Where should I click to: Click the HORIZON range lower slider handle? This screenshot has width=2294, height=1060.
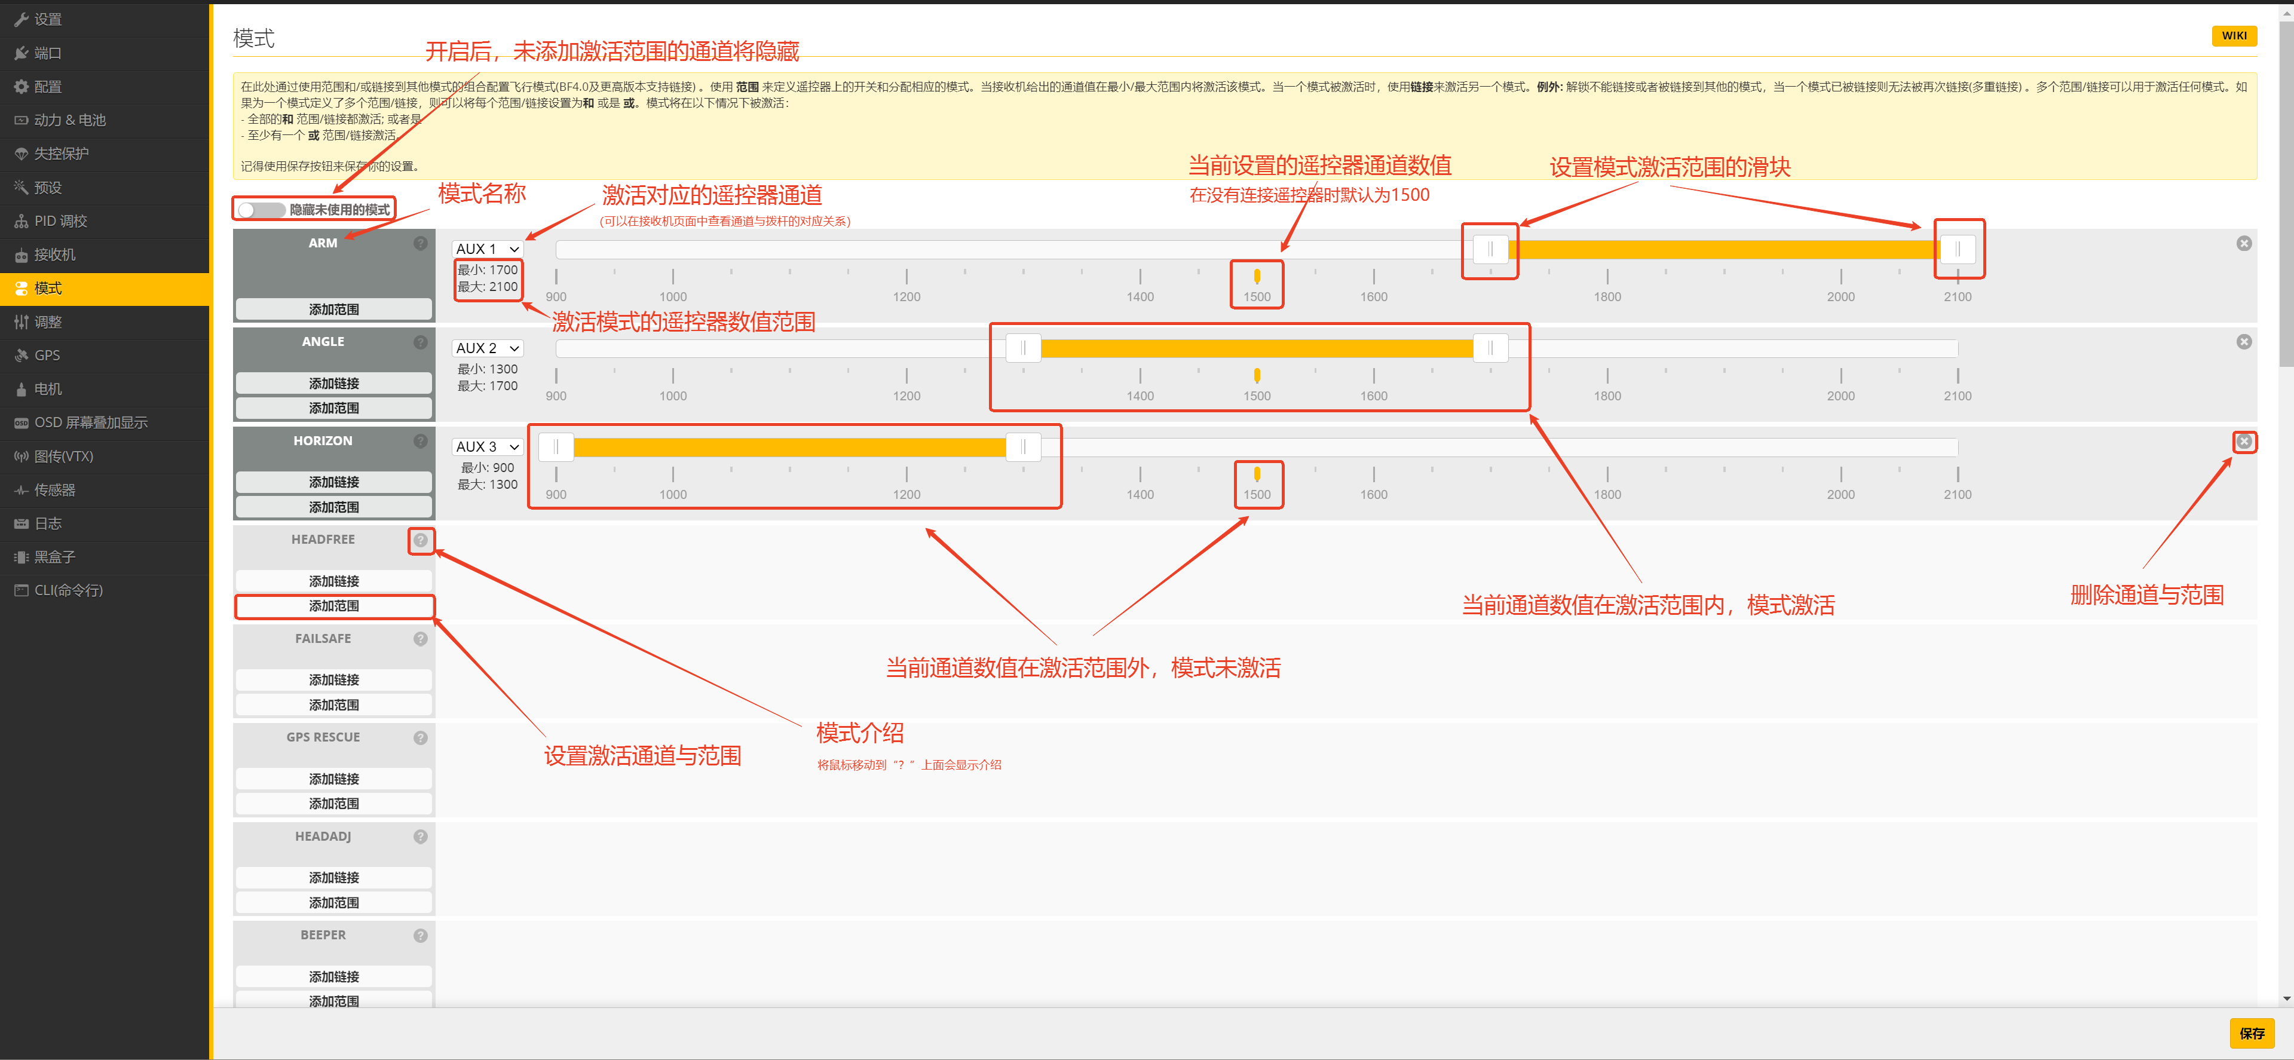tap(556, 446)
